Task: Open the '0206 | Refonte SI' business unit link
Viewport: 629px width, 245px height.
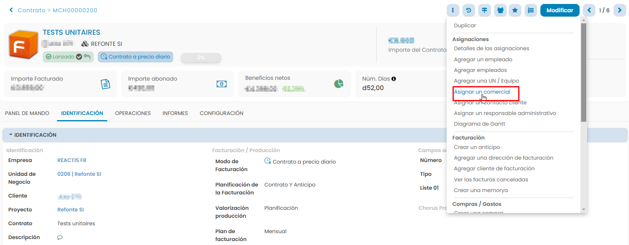Action: point(79,174)
